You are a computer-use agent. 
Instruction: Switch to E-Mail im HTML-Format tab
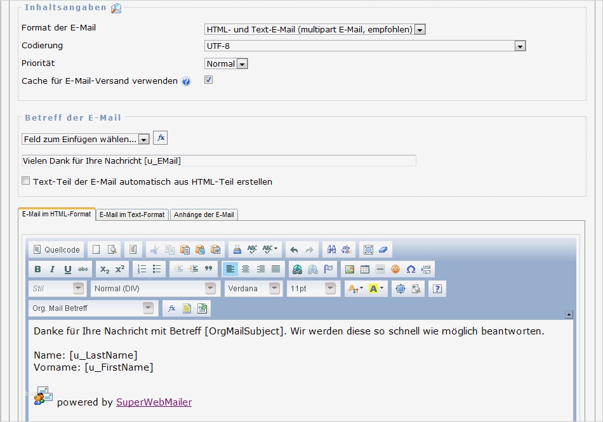click(56, 214)
